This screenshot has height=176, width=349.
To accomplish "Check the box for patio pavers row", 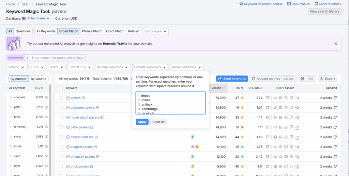I will click(x=61, y=127).
